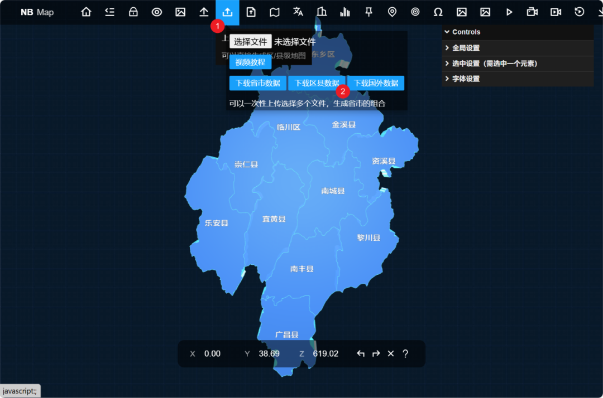Viewport: 603px width, 398px height.
Task: Click the location marker pin icon
Action: pyautogui.click(x=392, y=12)
